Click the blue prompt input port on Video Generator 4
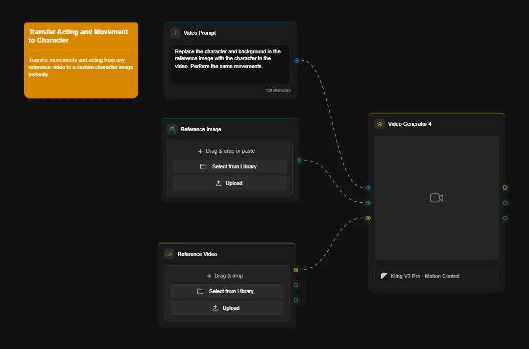Screen dimensions: 529x349 368,187
